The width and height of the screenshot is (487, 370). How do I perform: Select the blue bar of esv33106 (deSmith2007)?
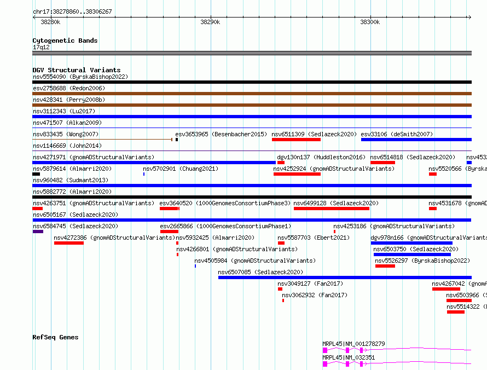(x=416, y=140)
